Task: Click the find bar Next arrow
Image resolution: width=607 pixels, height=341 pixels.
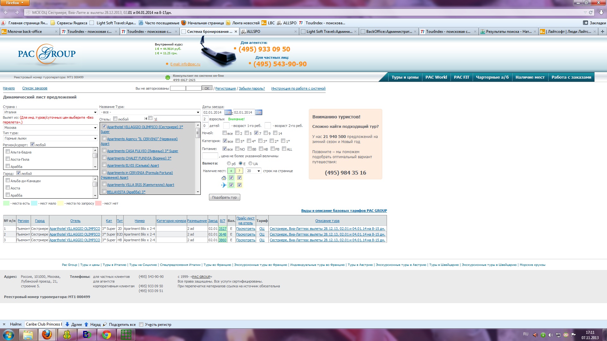Action: pyautogui.click(x=67, y=324)
